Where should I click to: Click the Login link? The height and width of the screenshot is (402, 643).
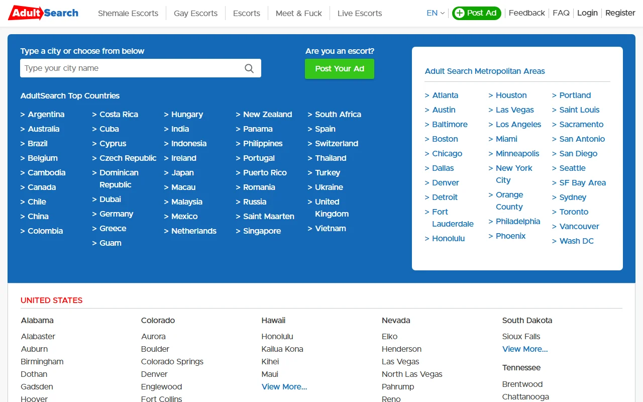587,13
